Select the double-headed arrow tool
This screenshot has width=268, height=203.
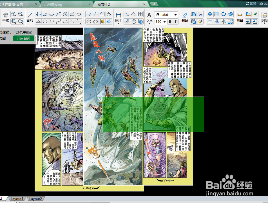(79, 21)
